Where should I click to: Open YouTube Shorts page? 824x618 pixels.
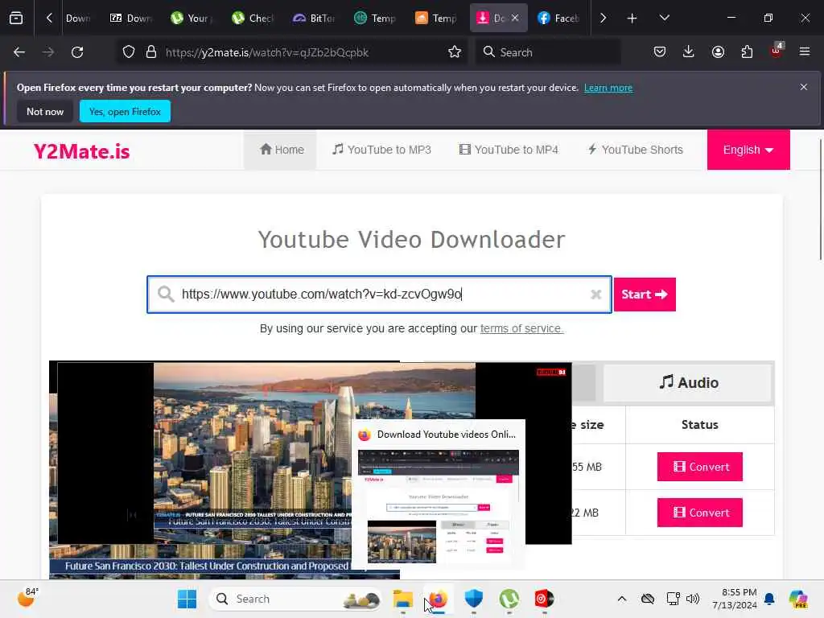[635, 150]
